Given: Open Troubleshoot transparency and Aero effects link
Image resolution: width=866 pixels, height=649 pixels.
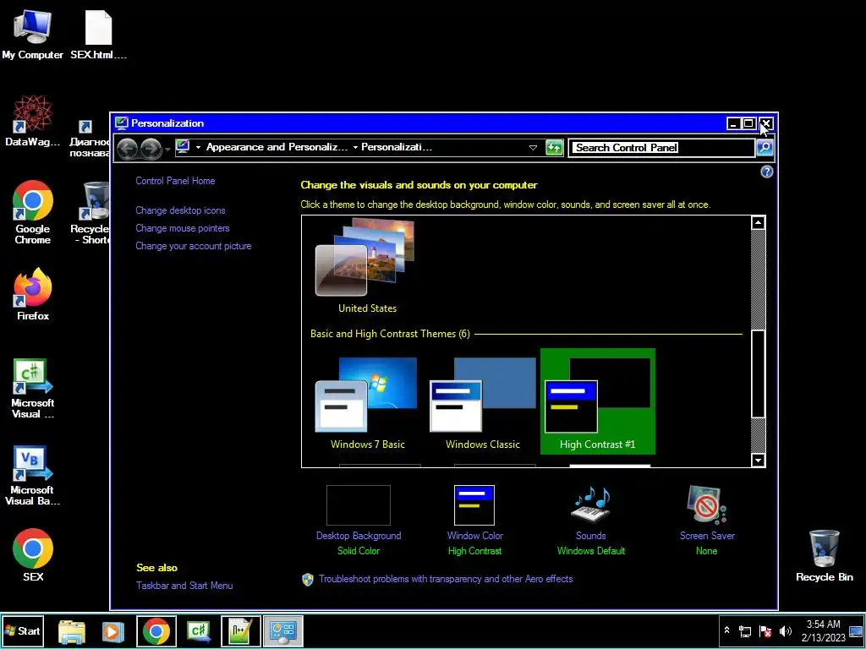Looking at the screenshot, I should [x=445, y=579].
